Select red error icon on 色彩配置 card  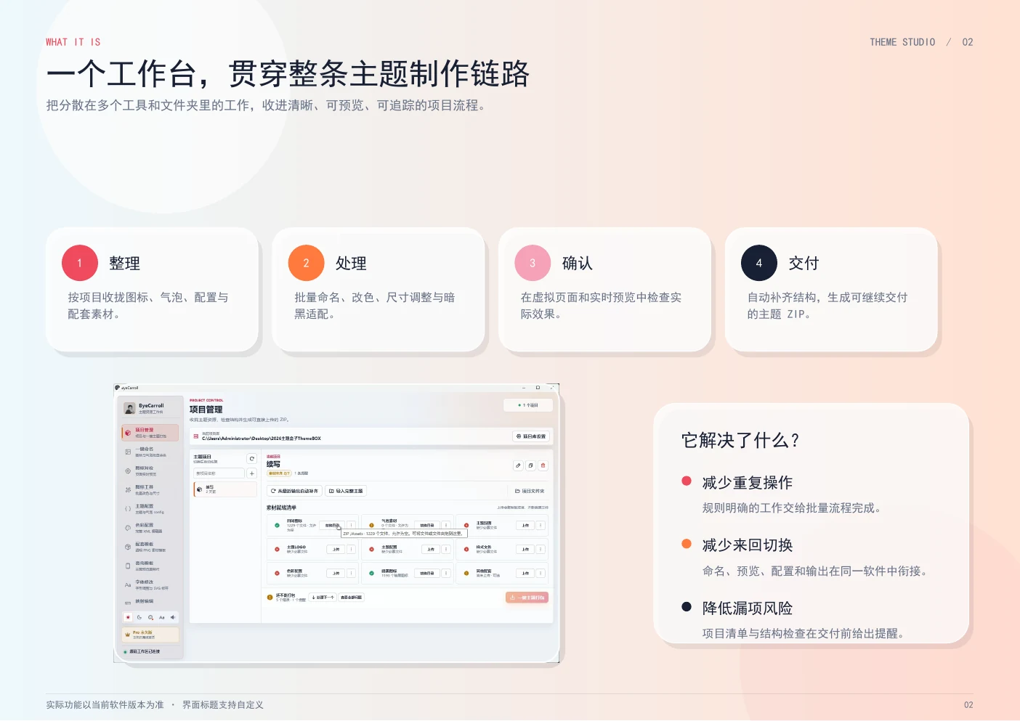pyautogui.click(x=277, y=574)
